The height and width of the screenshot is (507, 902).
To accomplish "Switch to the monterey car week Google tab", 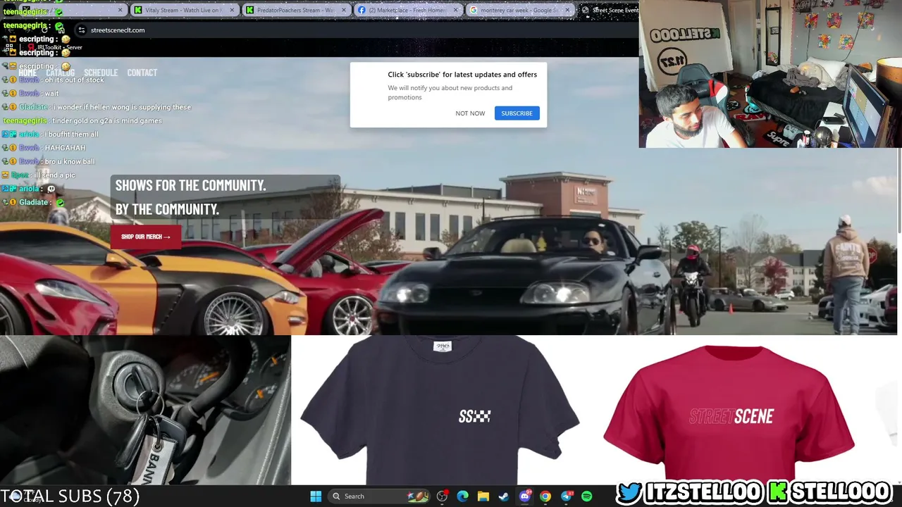I will (519, 10).
